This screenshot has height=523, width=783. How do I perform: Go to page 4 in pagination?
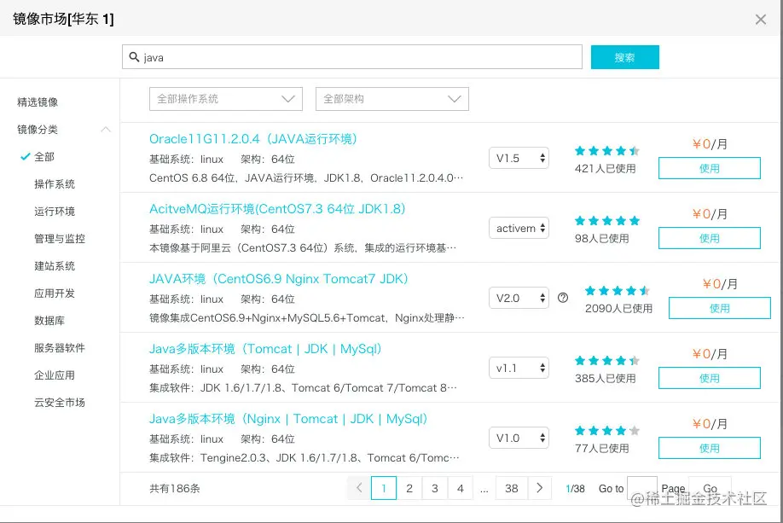[461, 488]
